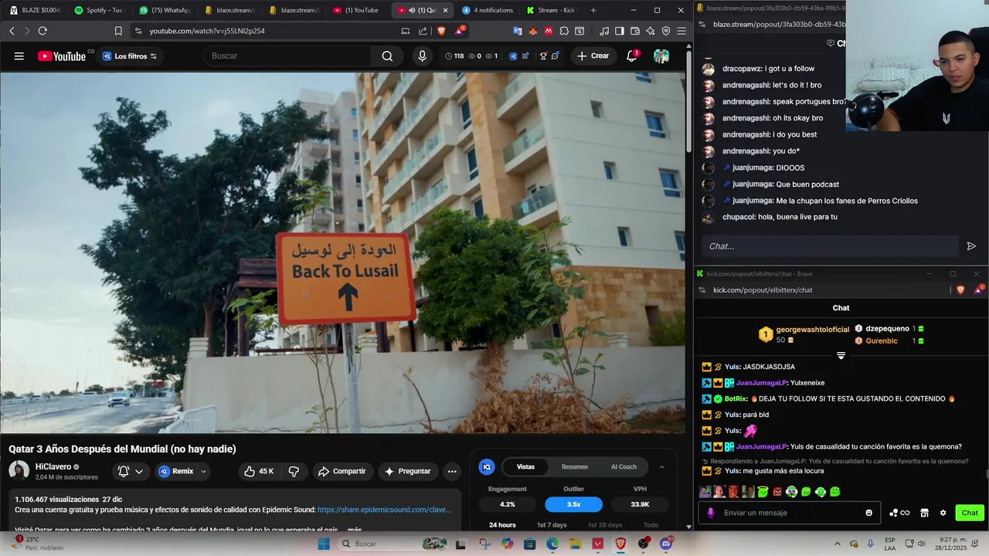This screenshot has width=989, height=556.
Task: Select the Resumen tab in the vidIQ panel
Action: 574,466
